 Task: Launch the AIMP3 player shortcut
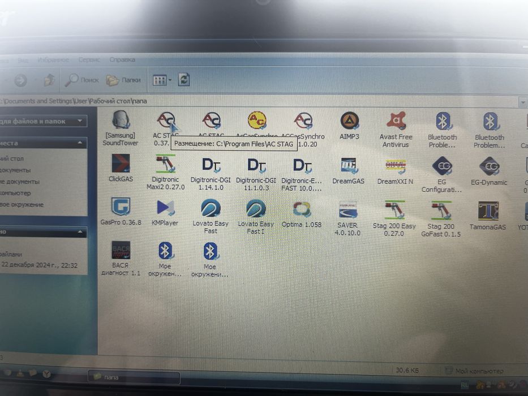click(x=349, y=125)
